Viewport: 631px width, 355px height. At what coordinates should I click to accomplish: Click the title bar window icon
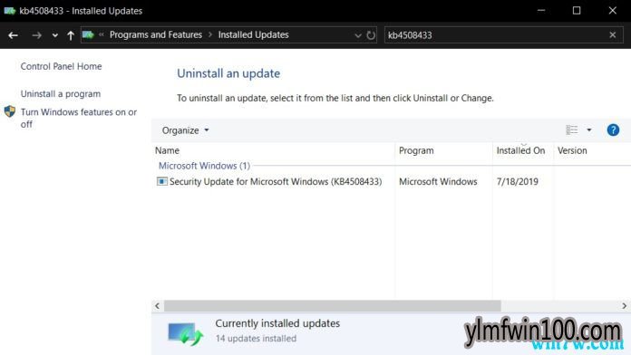point(10,11)
